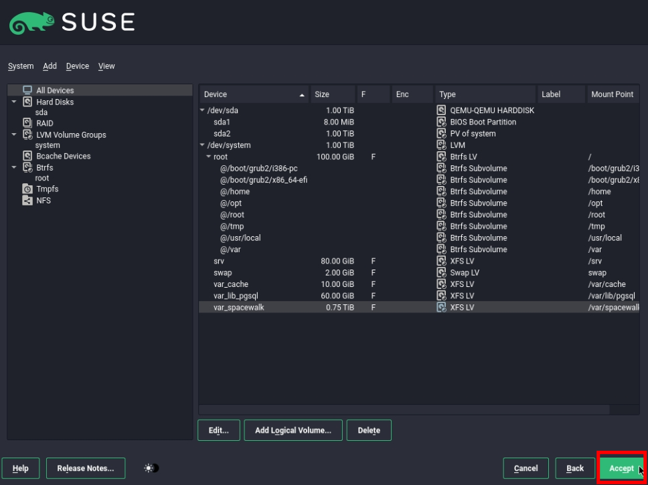Select root under Btrfs in sidebar
648x485 pixels.
point(42,178)
